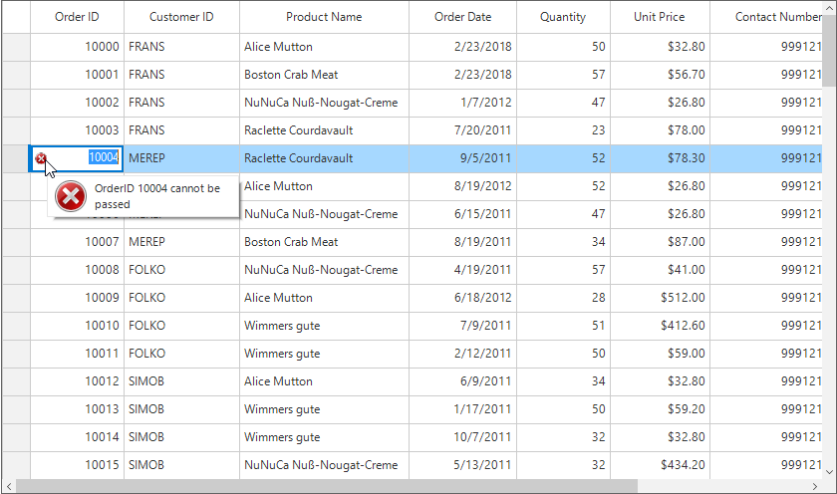Image resolution: width=837 pixels, height=494 pixels.
Task: Click the horizontal scrollbar right arrow
Action: (815, 486)
